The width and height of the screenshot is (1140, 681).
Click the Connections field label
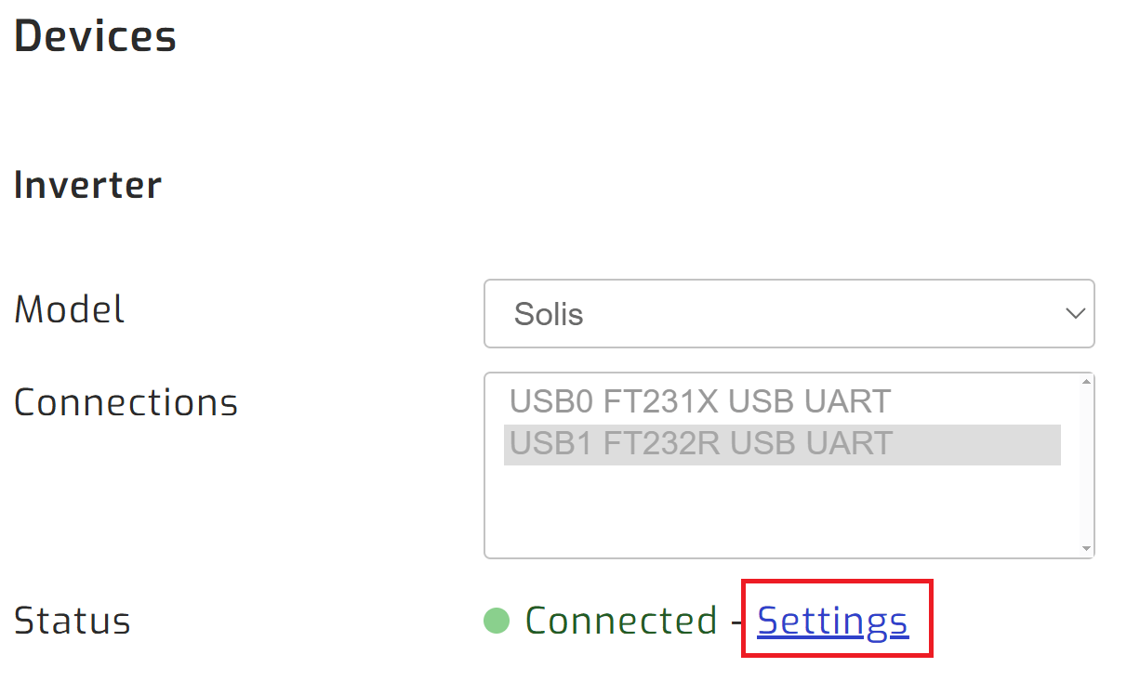[x=126, y=401]
